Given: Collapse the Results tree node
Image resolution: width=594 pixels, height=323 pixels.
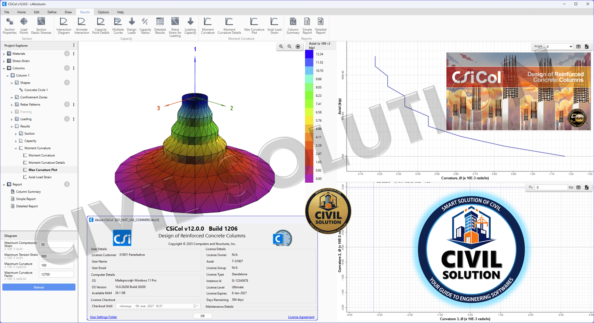Looking at the screenshot, I should pos(12,126).
